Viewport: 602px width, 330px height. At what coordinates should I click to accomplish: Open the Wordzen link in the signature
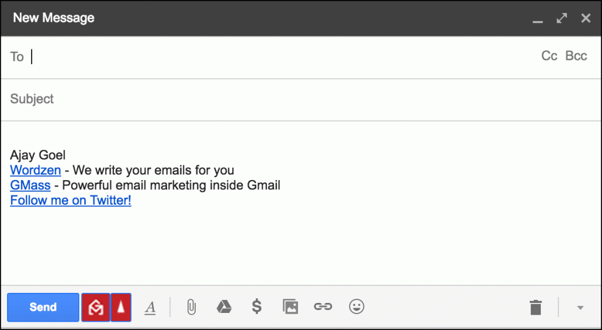[35, 171]
